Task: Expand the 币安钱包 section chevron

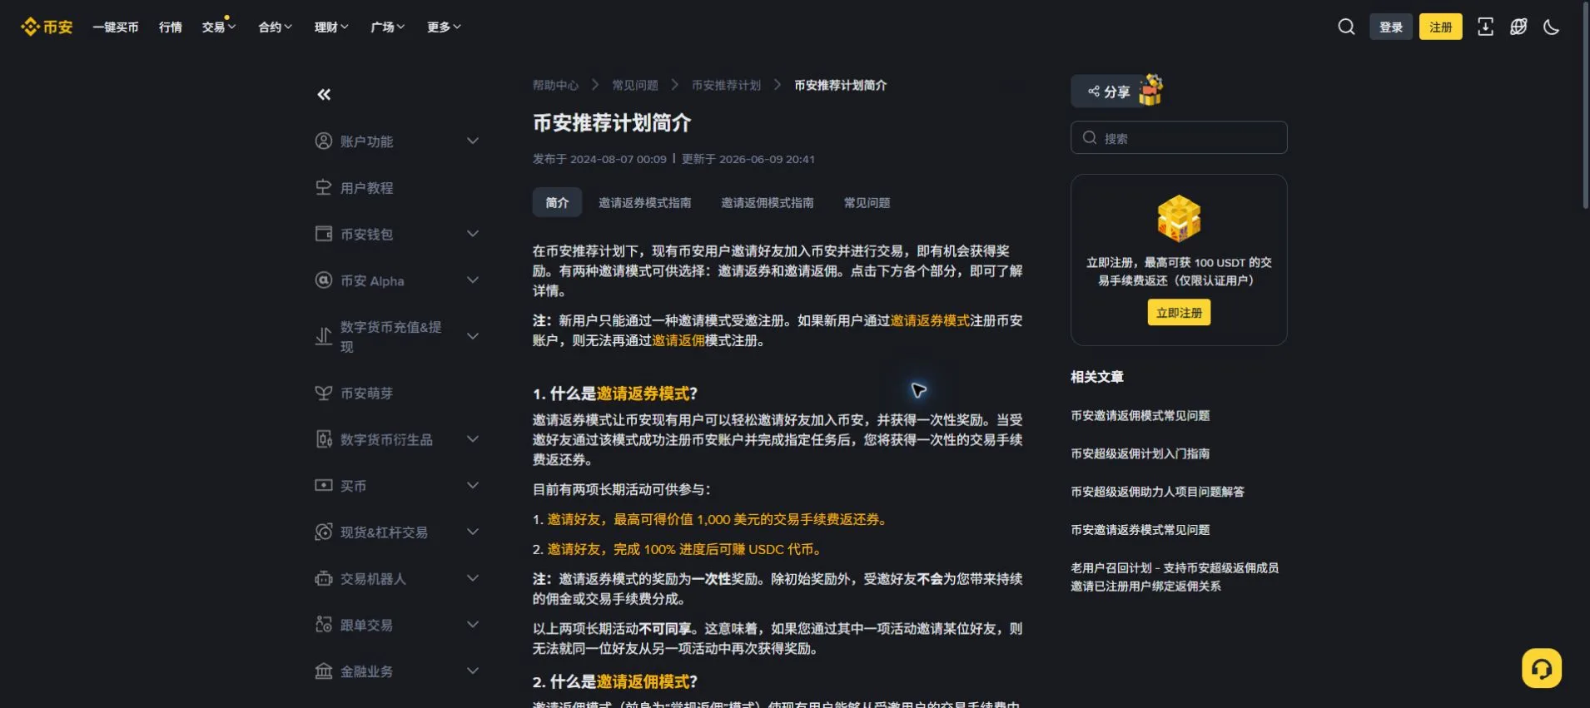Action: click(473, 234)
